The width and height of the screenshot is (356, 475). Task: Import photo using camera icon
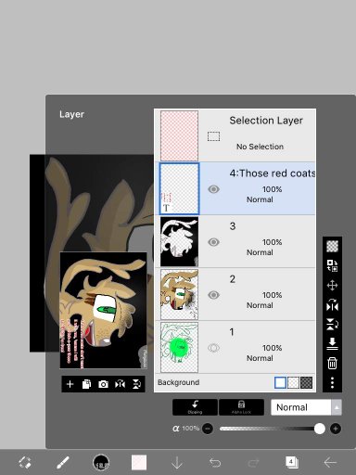pos(103,384)
